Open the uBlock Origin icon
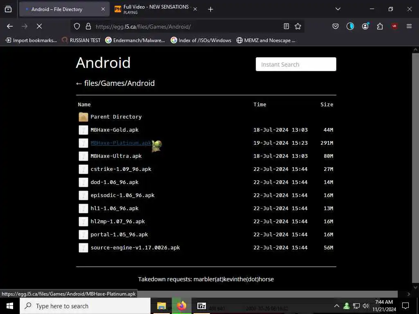The height and width of the screenshot is (314, 419). 394,26
